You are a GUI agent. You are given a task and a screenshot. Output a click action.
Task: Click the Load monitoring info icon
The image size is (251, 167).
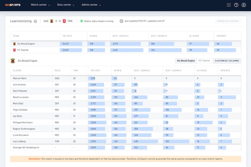pos(35,21)
